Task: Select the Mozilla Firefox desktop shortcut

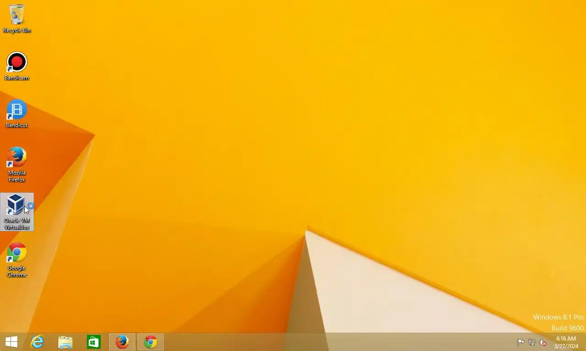Action: coord(17,165)
